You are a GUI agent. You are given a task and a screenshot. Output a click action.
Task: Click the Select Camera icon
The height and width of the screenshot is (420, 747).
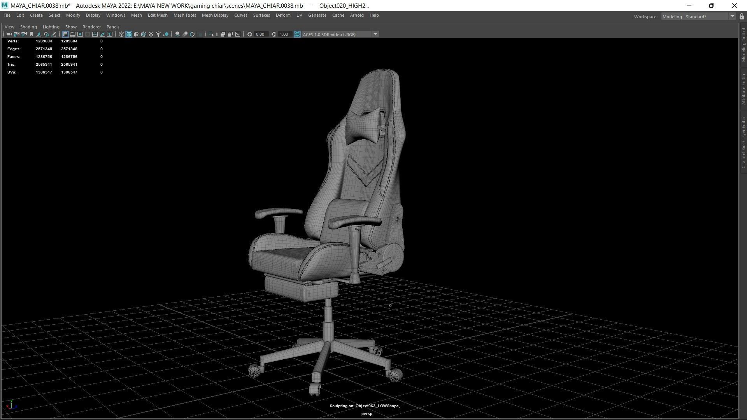(9, 34)
